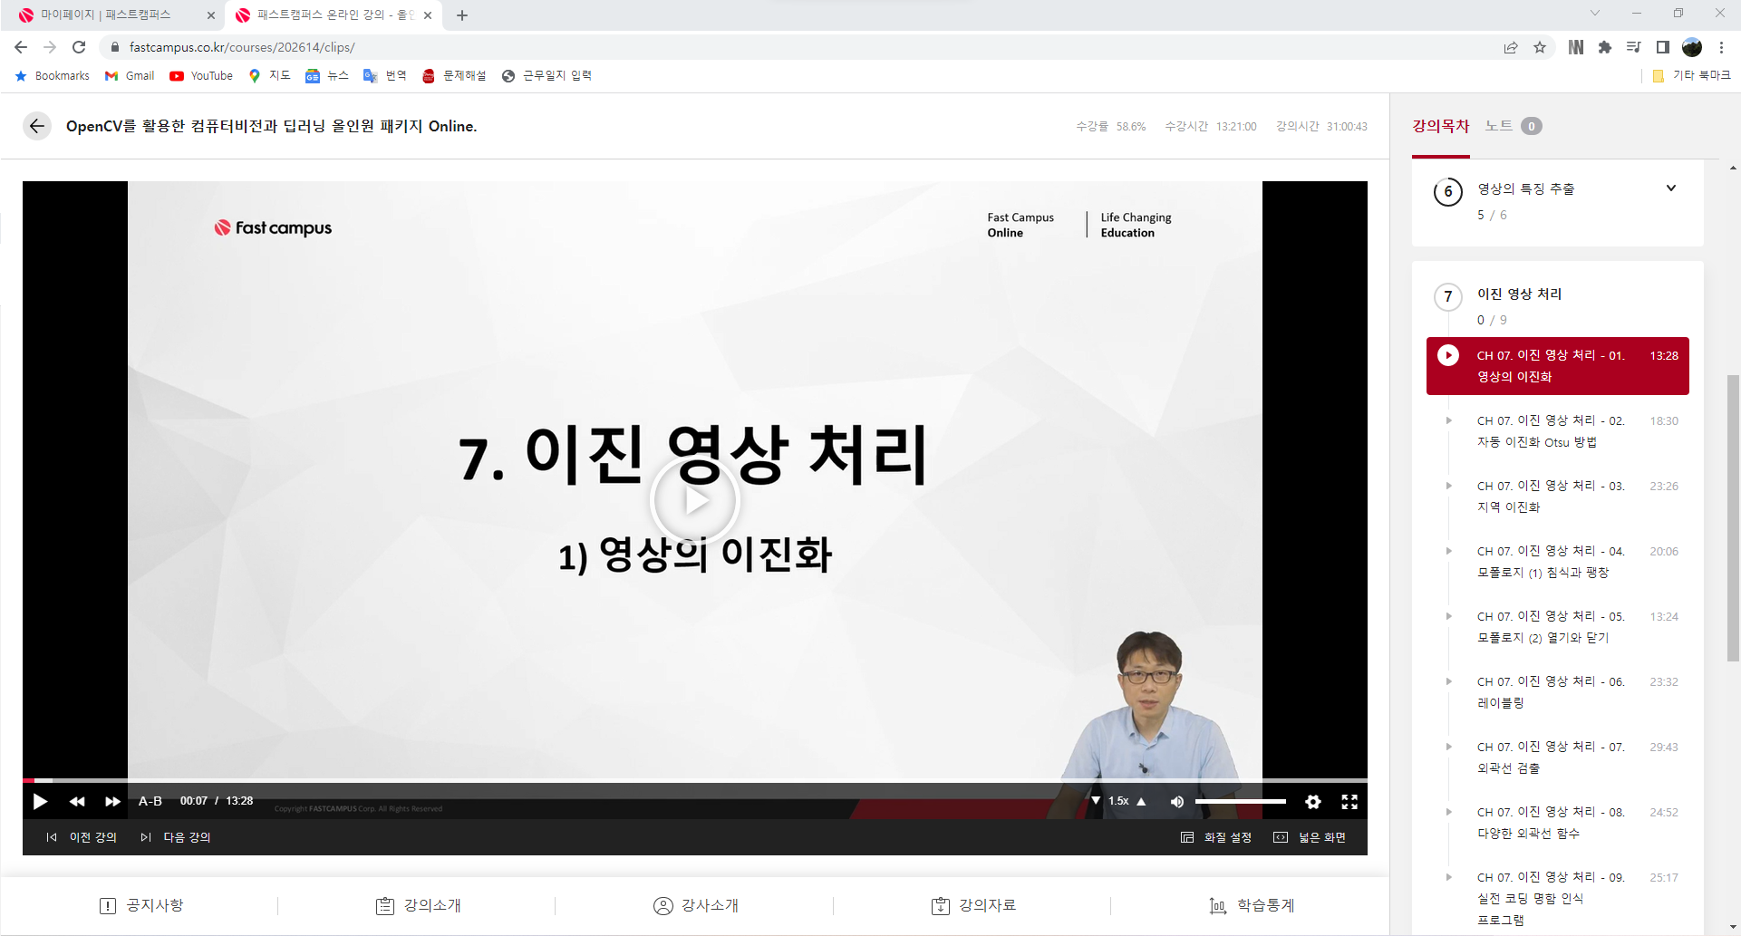1741x936 pixels.
Task: Open the extensions puzzle icon
Action: (x=1605, y=47)
